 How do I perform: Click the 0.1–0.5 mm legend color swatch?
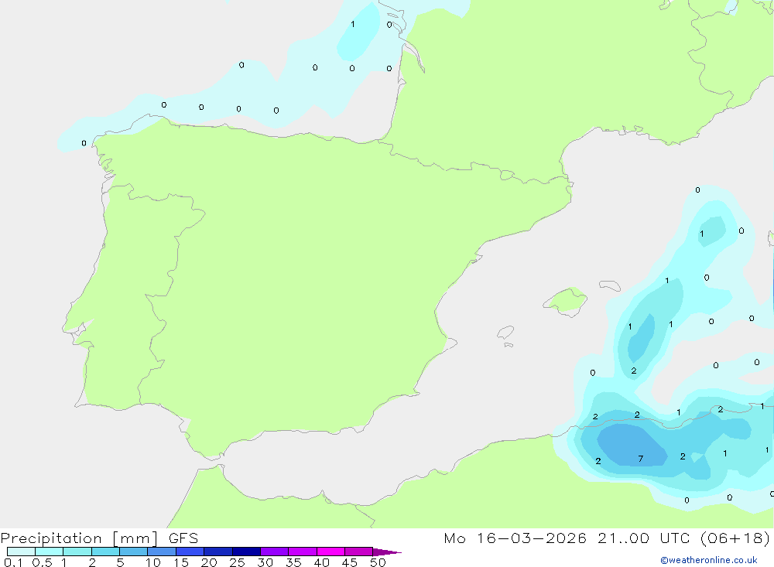coord(21,552)
